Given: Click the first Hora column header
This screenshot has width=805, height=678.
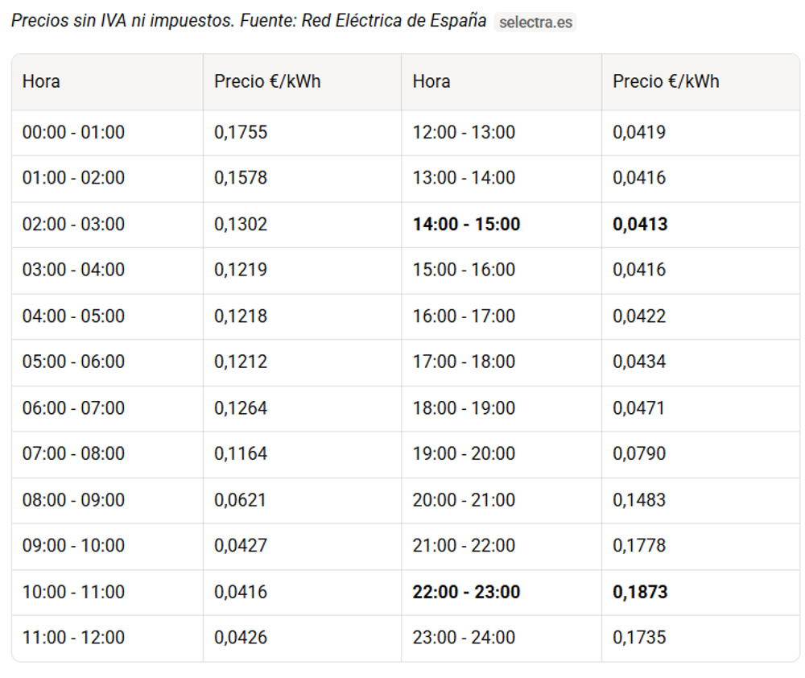Looking at the screenshot, I should 41,81.
